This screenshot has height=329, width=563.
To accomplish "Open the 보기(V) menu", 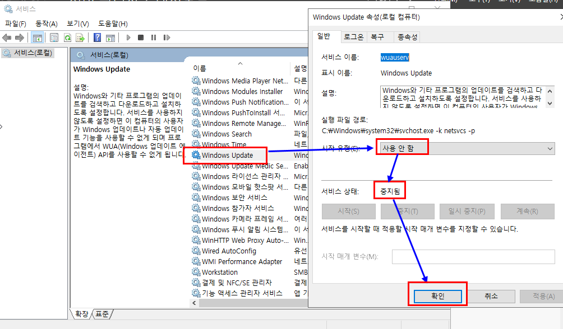I will pyautogui.click(x=78, y=23).
